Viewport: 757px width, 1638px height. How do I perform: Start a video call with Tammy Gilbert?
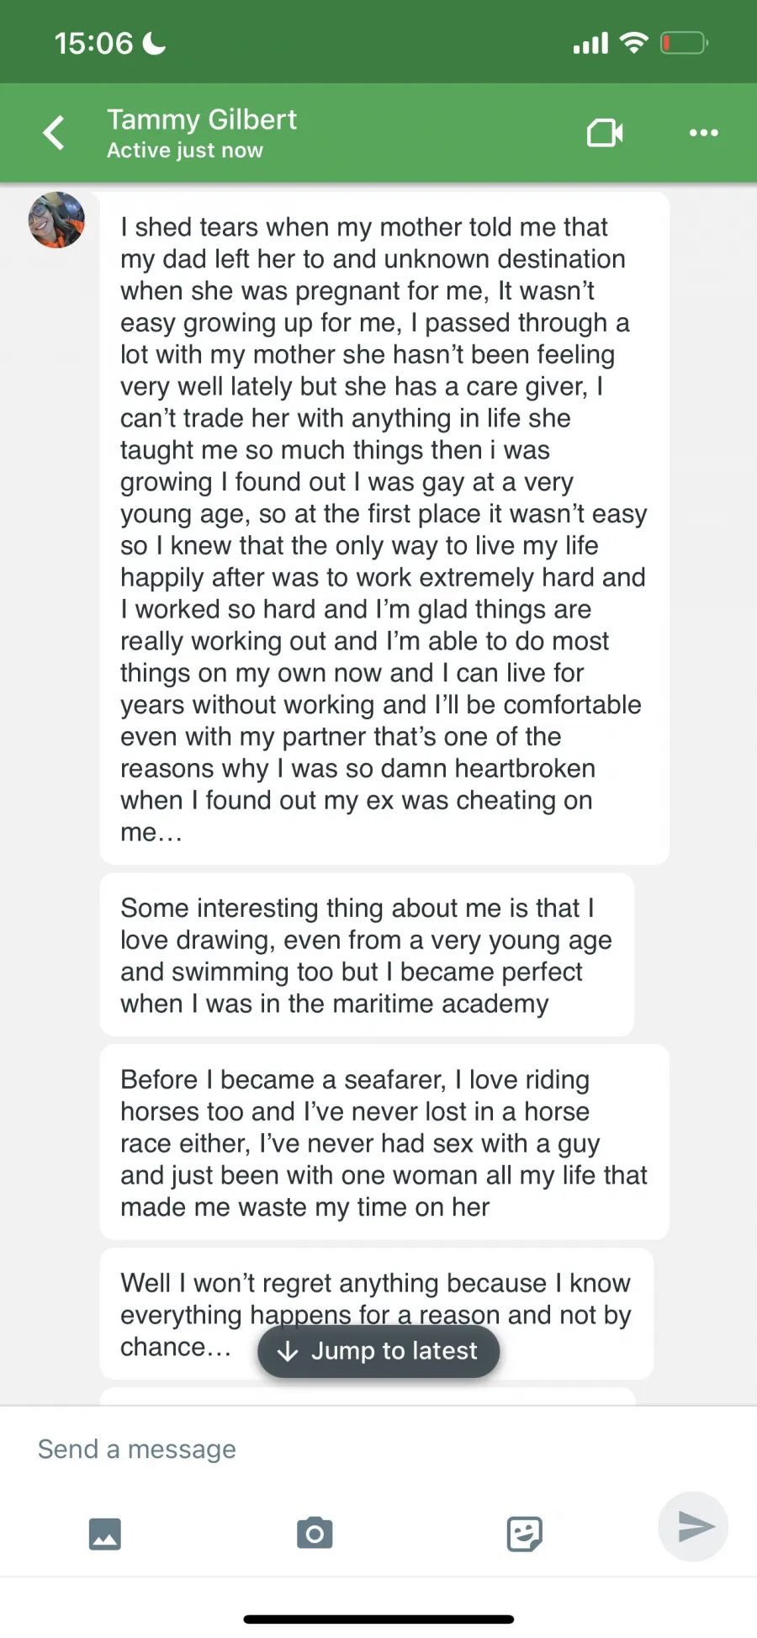605,133
